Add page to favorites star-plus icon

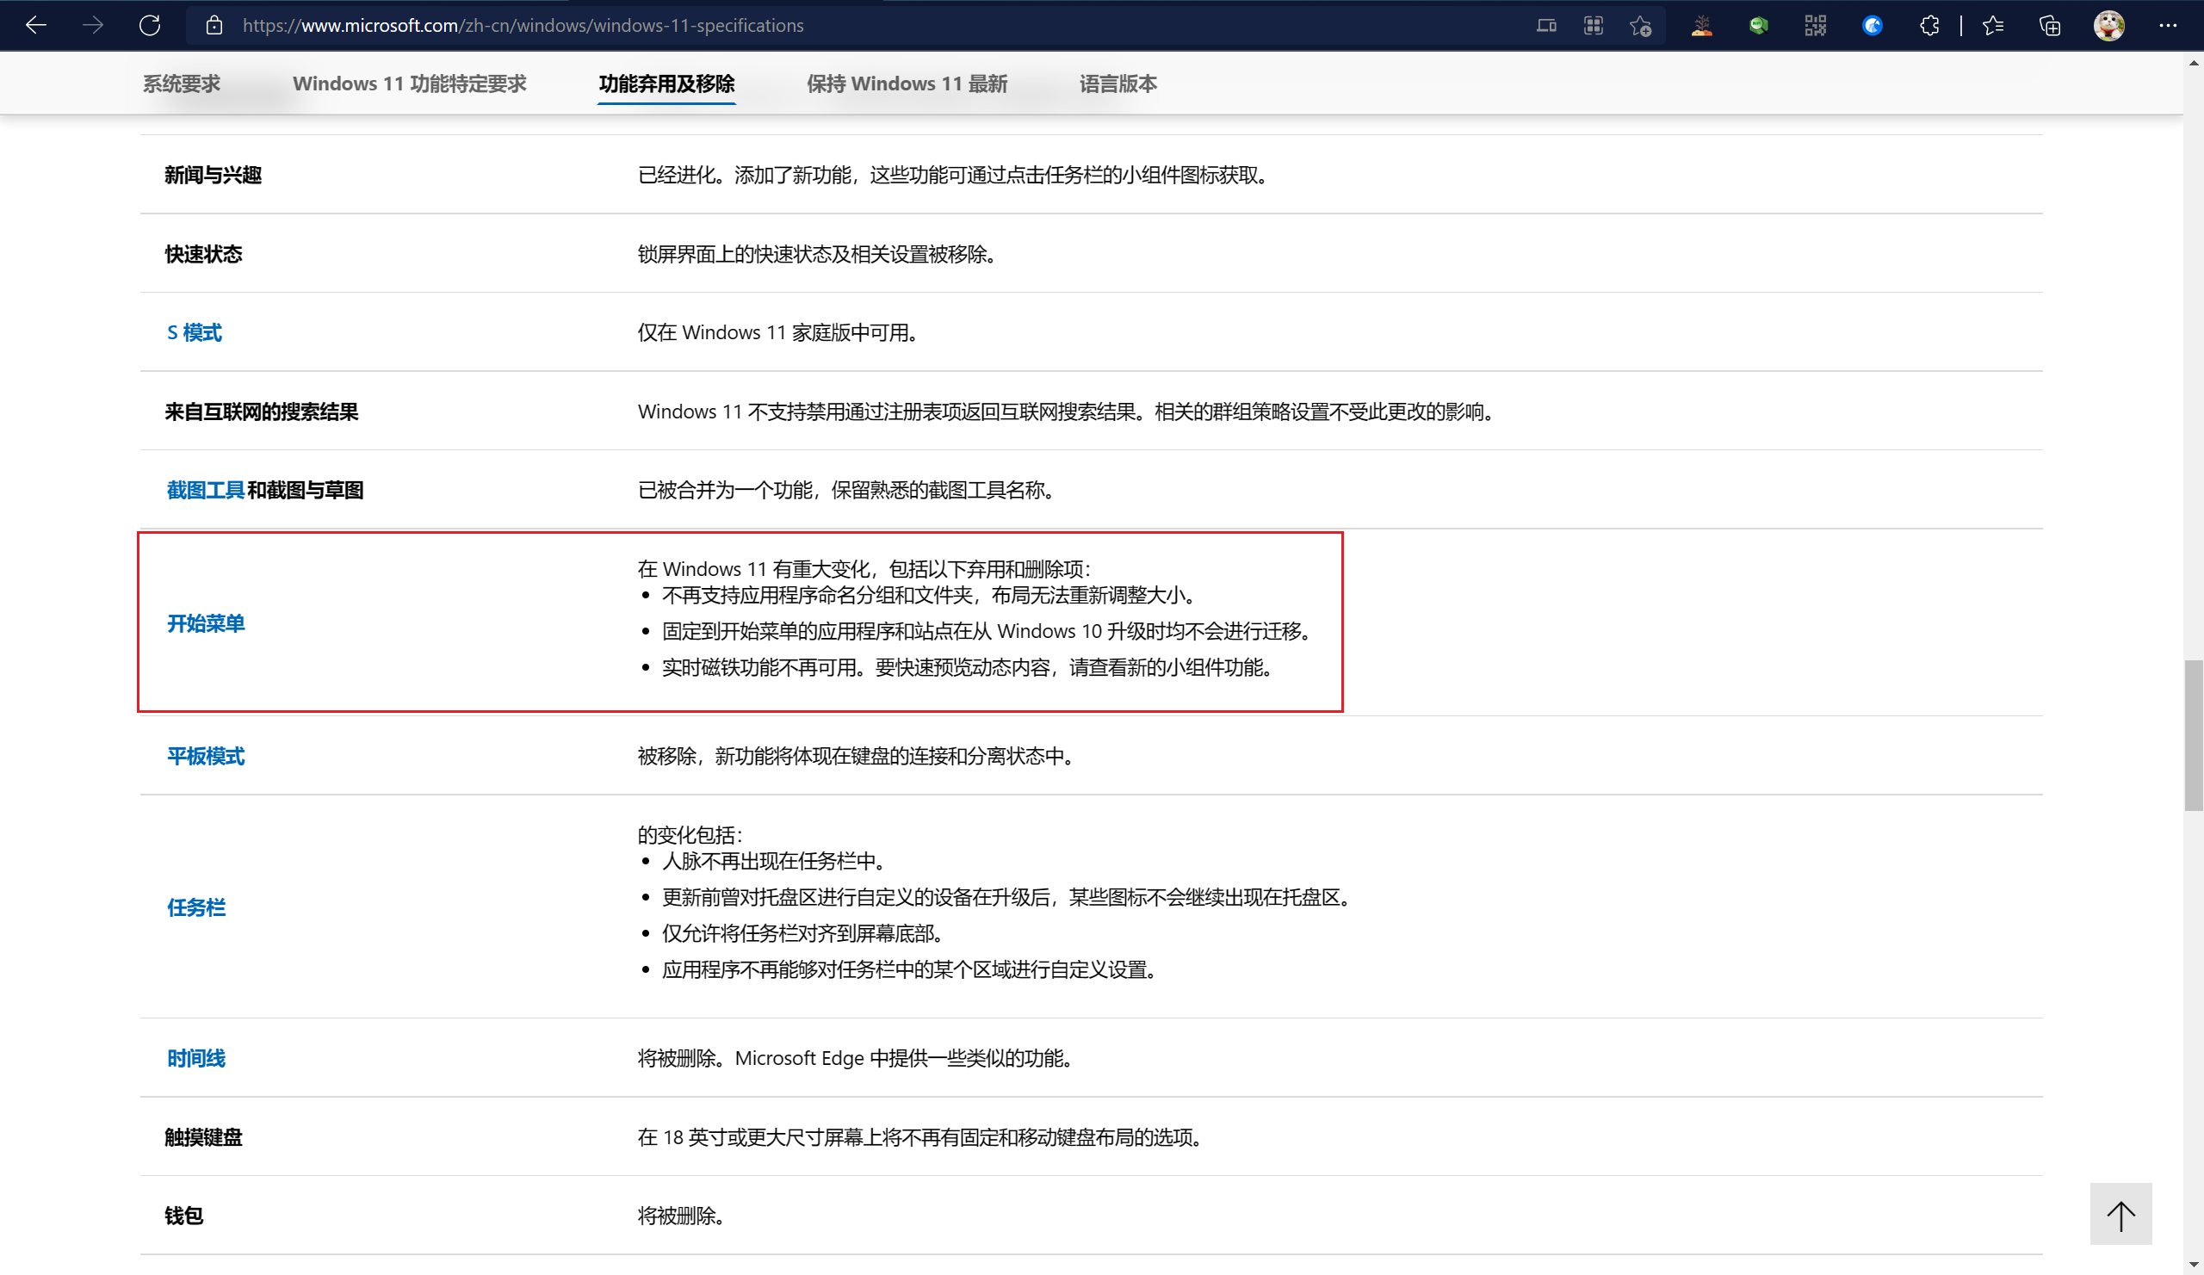point(1640,25)
